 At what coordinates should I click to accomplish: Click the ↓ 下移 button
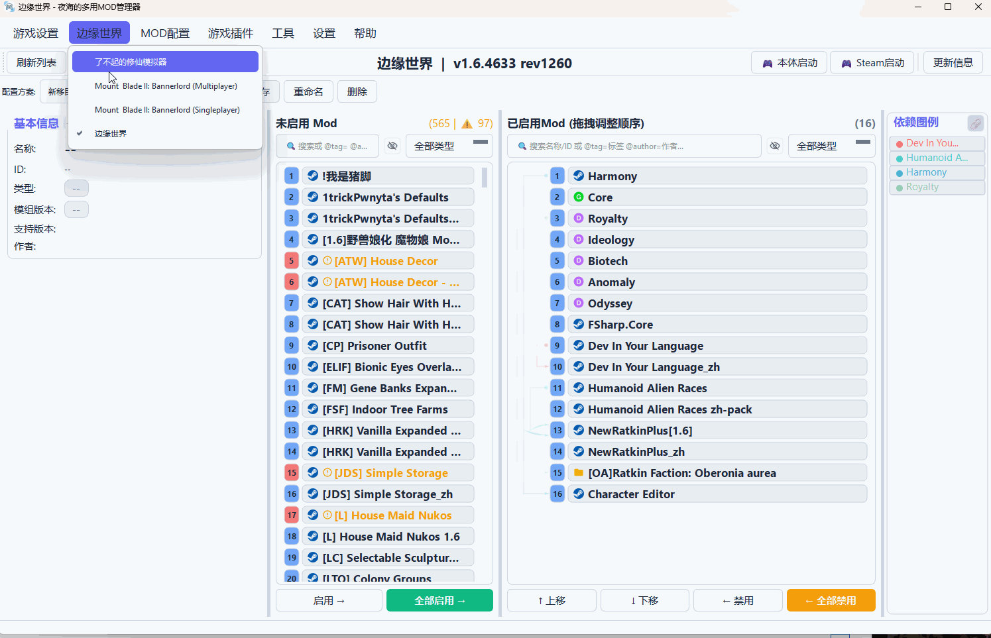(645, 600)
